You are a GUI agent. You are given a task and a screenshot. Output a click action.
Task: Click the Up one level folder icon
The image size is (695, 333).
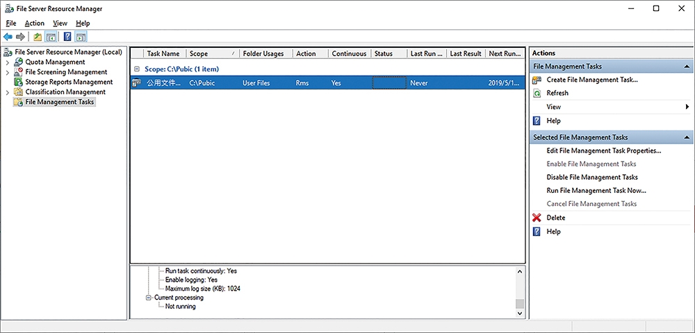click(x=38, y=37)
